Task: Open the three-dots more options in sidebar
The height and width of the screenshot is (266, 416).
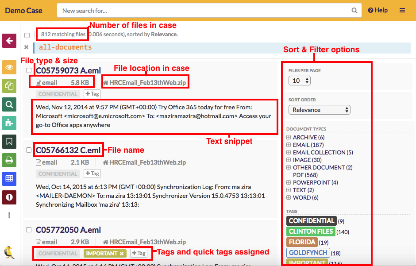Action: (x=9, y=215)
